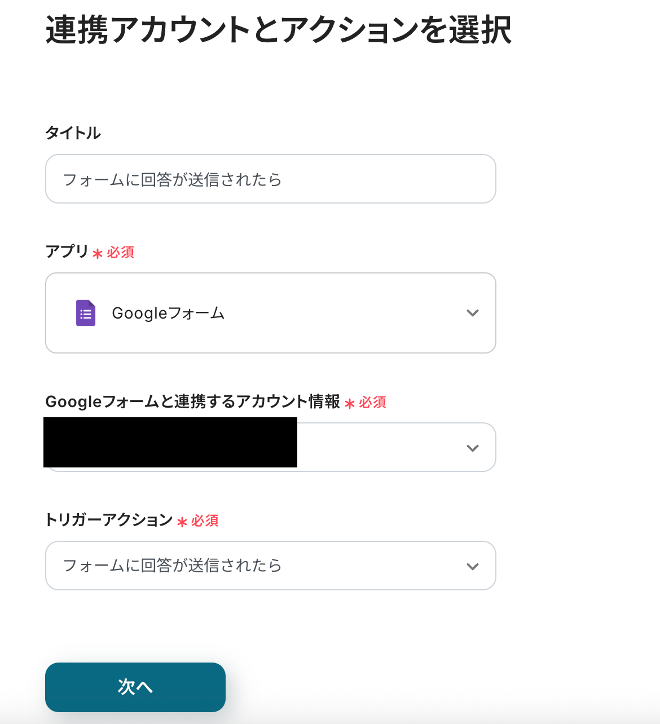Screen dimensions: 660x724
Task: Click the purple Google Forms icon
Action: pos(86,313)
